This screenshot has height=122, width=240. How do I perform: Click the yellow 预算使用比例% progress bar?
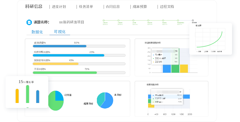click(79, 64)
